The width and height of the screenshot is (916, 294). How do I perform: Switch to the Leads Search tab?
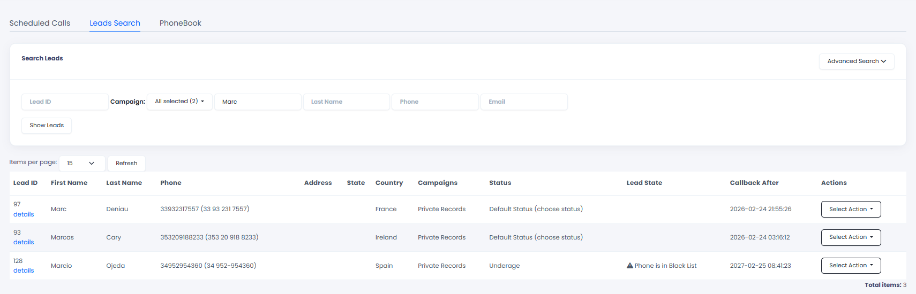pyautogui.click(x=115, y=23)
